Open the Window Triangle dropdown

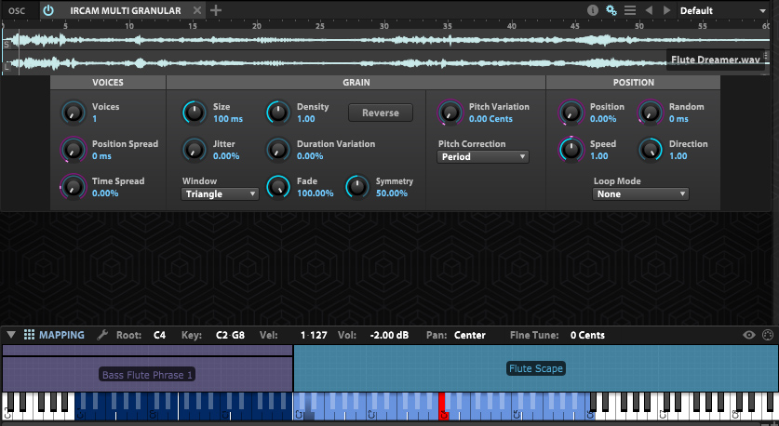coord(220,194)
